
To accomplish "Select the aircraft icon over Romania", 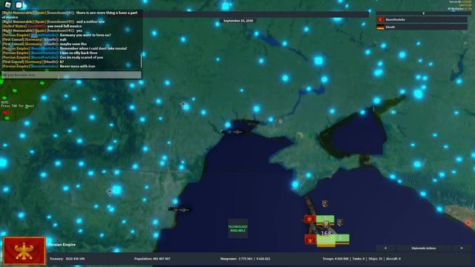I will pos(110,192).
